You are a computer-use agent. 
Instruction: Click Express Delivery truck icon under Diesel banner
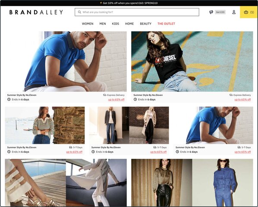pyautogui.click(x=231, y=95)
